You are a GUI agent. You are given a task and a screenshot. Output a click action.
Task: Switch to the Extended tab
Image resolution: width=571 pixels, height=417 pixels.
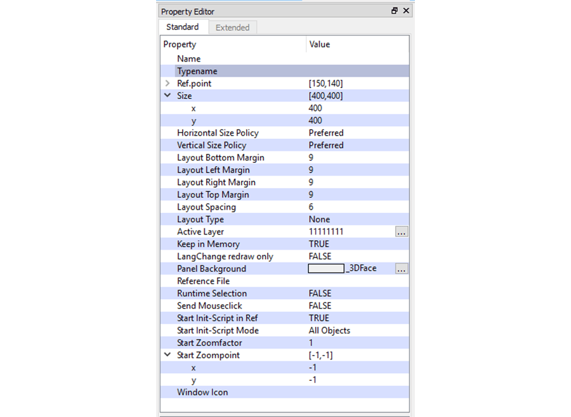coord(232,27)
